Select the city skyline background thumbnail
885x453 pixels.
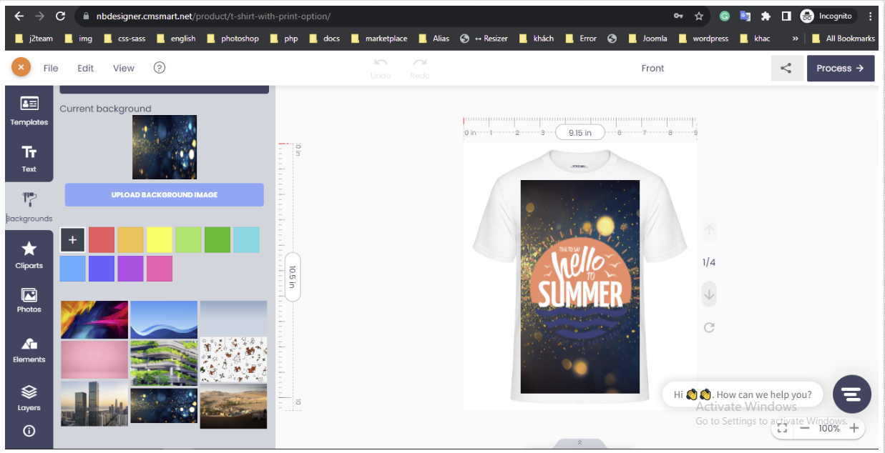[x=94, y=406]
